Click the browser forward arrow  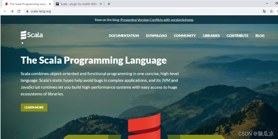pos(12,11)
